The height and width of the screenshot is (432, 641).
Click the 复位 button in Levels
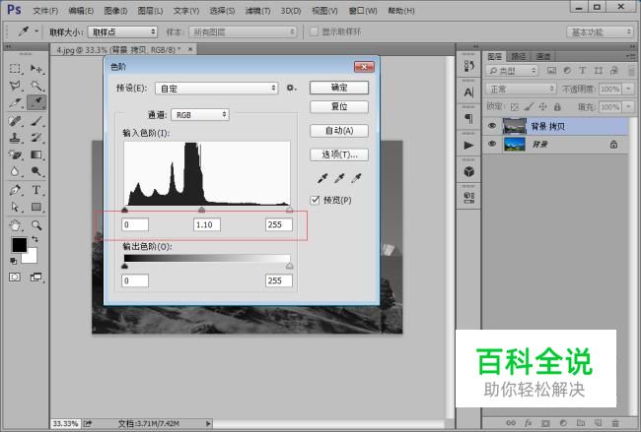[x=339, y=106]
